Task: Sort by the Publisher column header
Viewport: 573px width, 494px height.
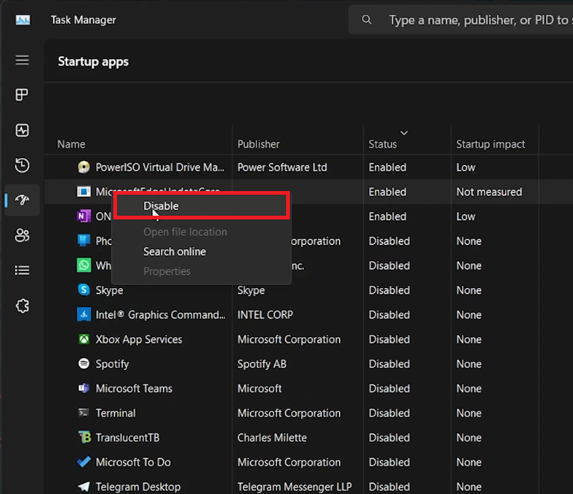Action: [259, 144]
